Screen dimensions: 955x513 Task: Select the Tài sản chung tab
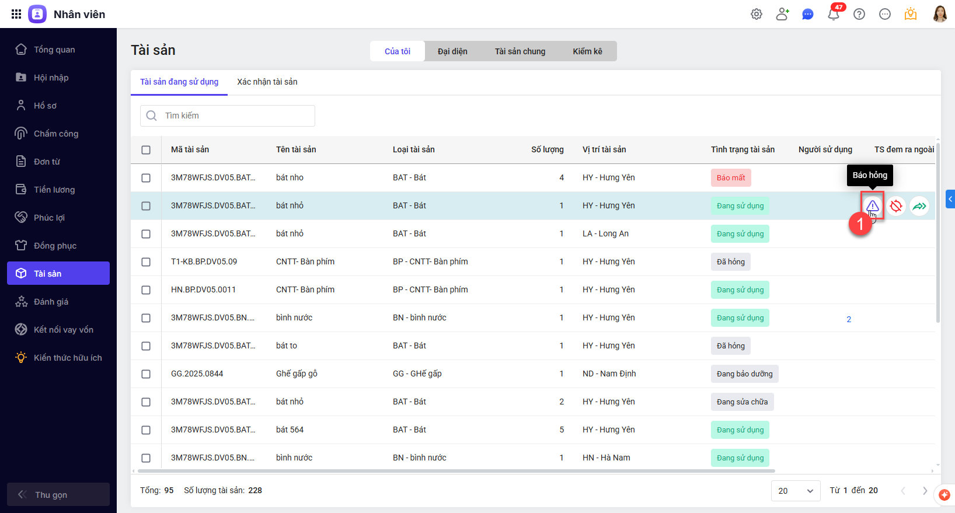(520, 51)
